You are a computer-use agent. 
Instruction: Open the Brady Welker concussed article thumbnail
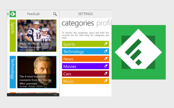[37, 36]
